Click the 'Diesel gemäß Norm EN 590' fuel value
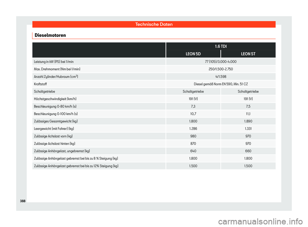Image resolution: width=308 pixels, height=227 pixels. 221,84
